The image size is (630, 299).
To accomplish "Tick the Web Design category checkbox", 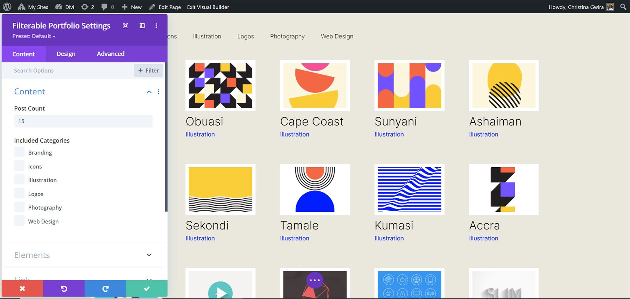I will pyautogui.click(x=20, y=221).
